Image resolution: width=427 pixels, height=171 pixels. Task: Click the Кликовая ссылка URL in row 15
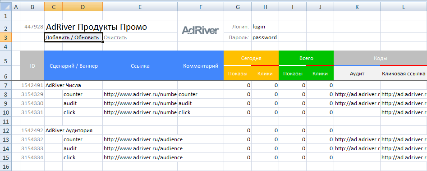click(x=404, y=157)
